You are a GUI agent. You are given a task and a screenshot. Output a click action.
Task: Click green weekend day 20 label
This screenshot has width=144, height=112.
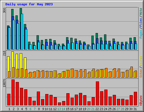89,109
